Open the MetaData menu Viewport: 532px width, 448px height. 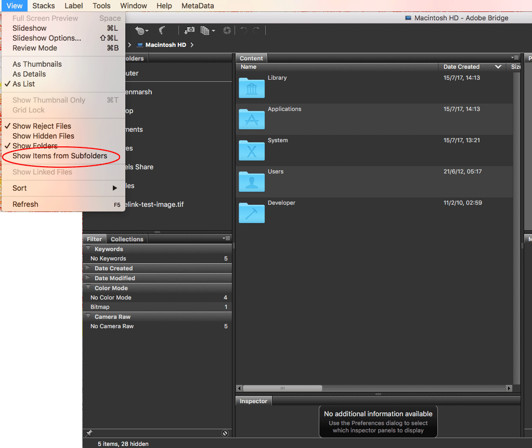tap(198, 6)
